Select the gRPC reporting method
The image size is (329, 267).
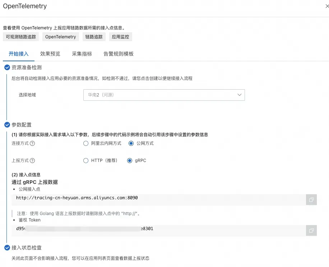point(130,161)
